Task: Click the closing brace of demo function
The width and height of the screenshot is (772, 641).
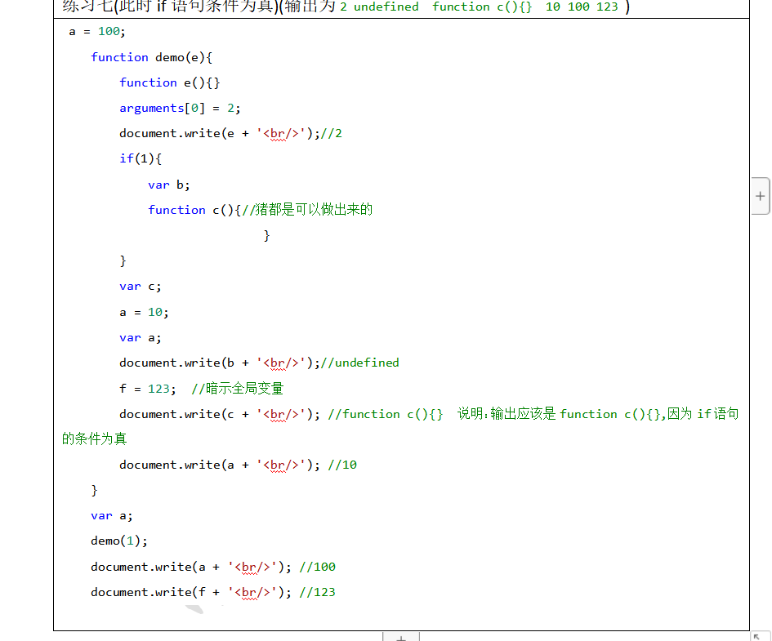Action: [95, 491]
